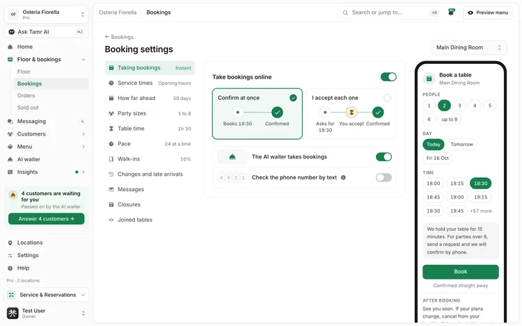522x326 pixels.
Task: Select Fri 16 Oct day chip
Action: (x=438, y=158)
